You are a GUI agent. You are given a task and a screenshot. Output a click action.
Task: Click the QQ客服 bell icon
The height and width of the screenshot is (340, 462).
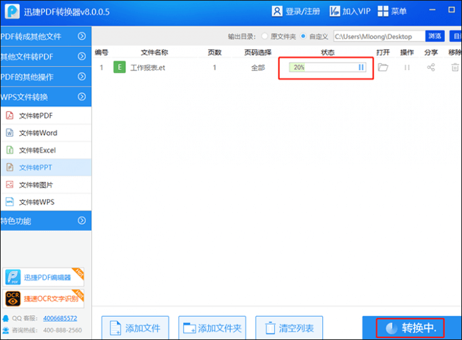5,318
